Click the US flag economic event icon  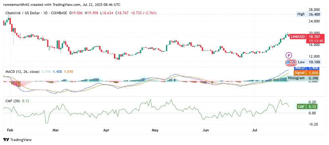point(289,62)
